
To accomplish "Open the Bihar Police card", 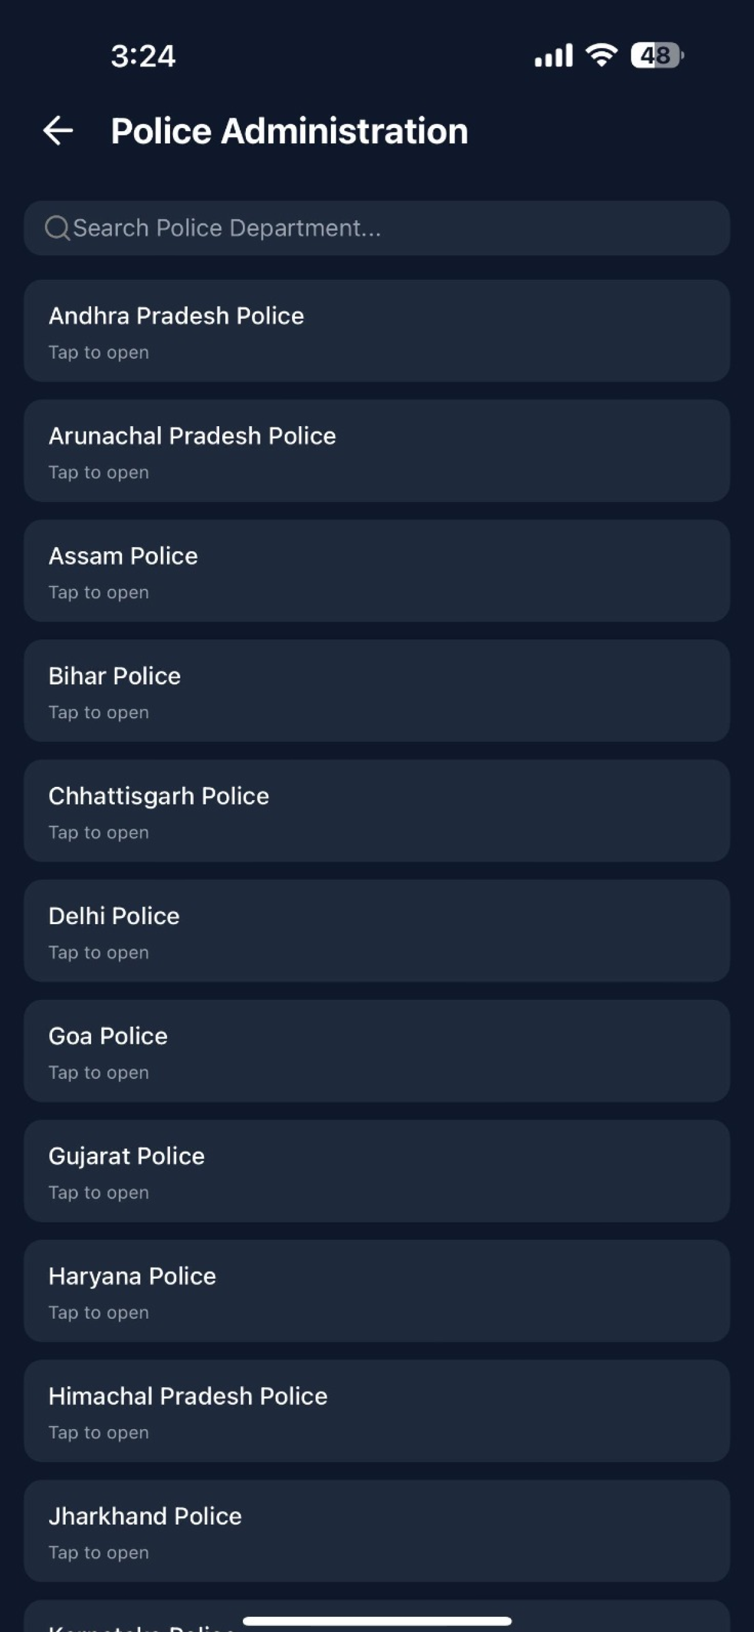I will tap(377, 690).
